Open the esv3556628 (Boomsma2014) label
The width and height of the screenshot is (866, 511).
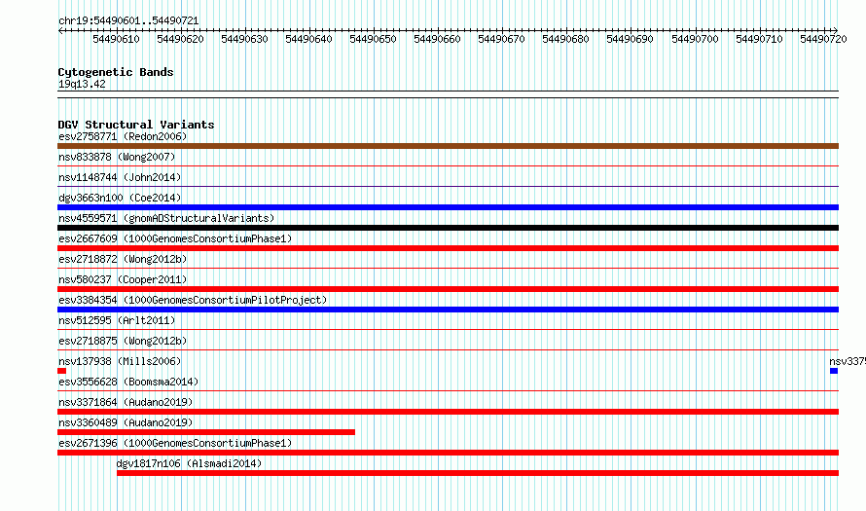[128, 382]
